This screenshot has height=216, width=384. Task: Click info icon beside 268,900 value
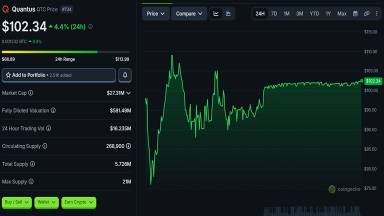click(x=128, y=146)
